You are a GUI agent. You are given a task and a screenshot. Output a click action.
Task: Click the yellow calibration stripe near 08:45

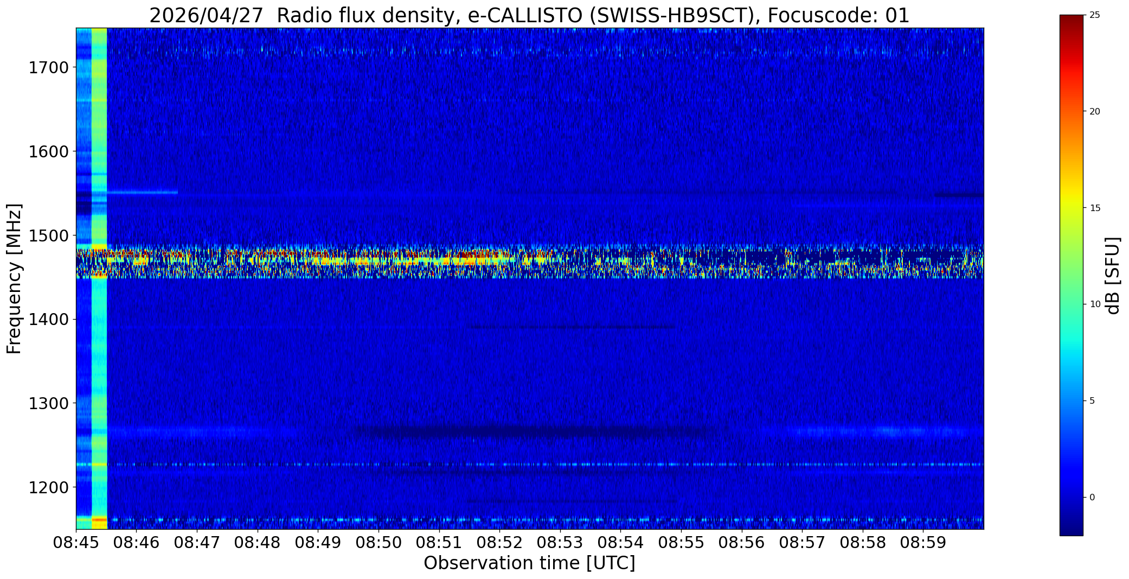click(99, 278)
